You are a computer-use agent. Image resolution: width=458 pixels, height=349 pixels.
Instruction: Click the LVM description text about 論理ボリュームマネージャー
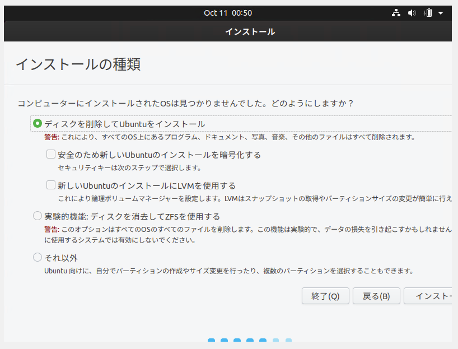pos(255,199)
